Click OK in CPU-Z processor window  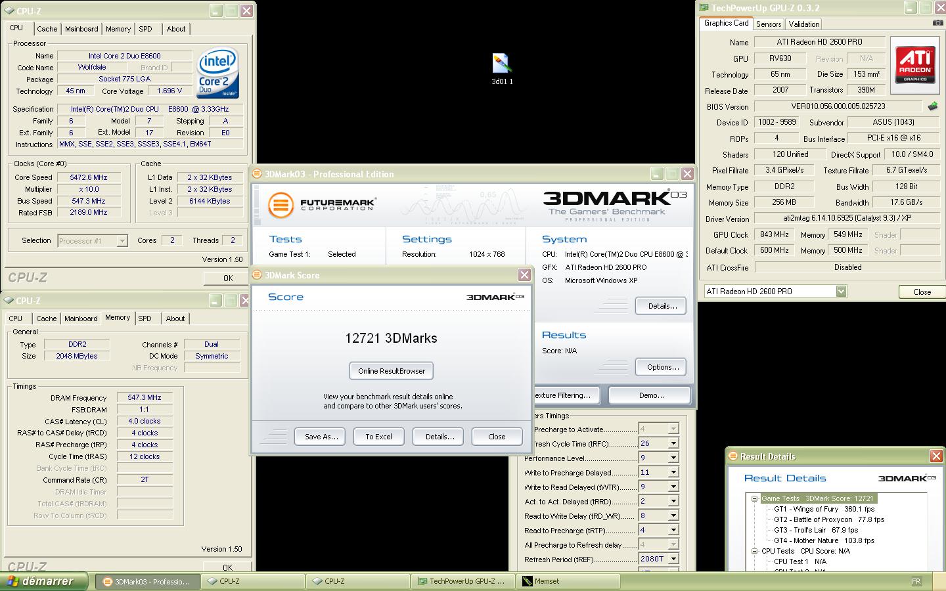click(228, 278)
